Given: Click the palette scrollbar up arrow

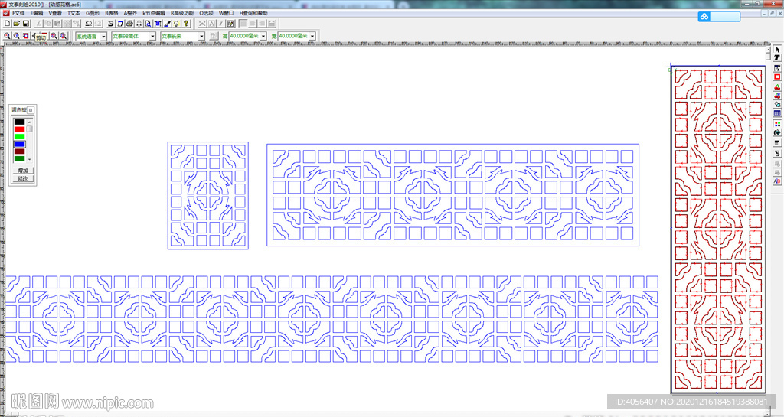Looking at the screenshot, I should point(30,122).
